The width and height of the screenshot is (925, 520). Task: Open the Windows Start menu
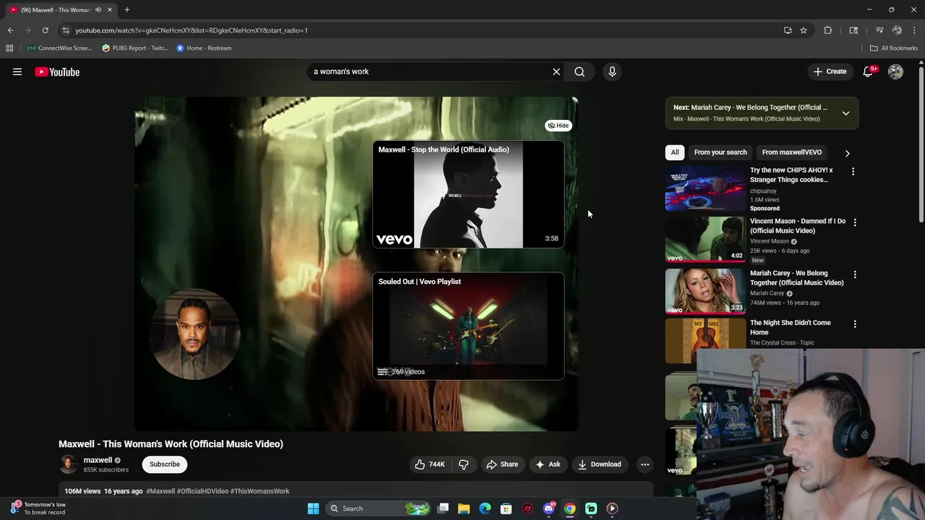tap(313, 508)
